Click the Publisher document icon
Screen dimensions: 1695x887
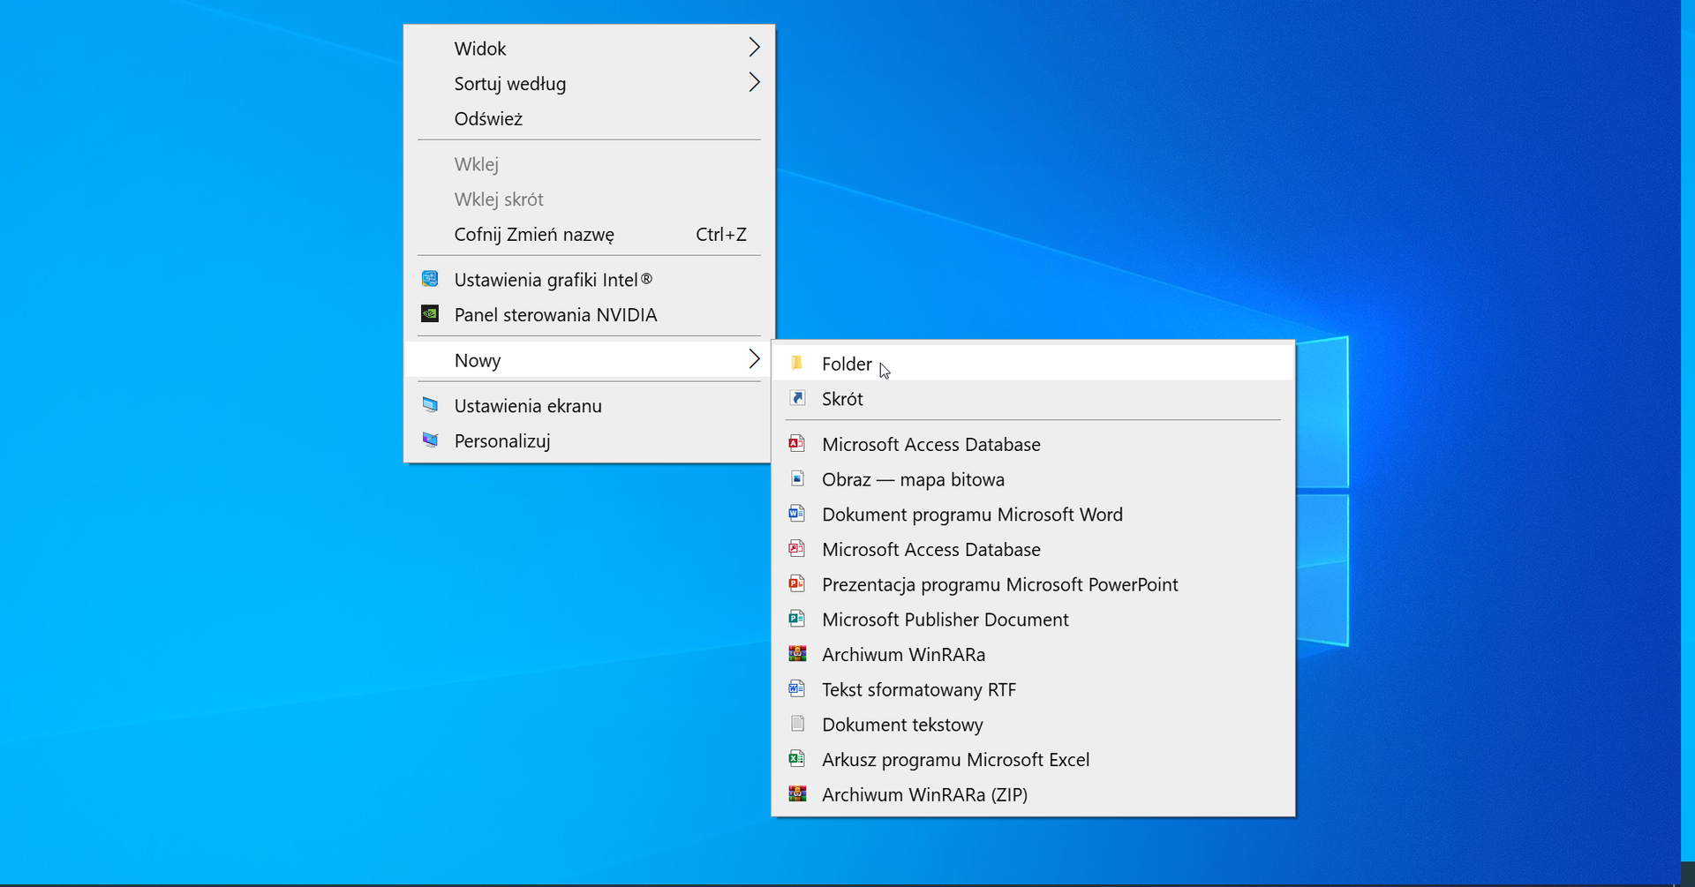click(797, 619)
